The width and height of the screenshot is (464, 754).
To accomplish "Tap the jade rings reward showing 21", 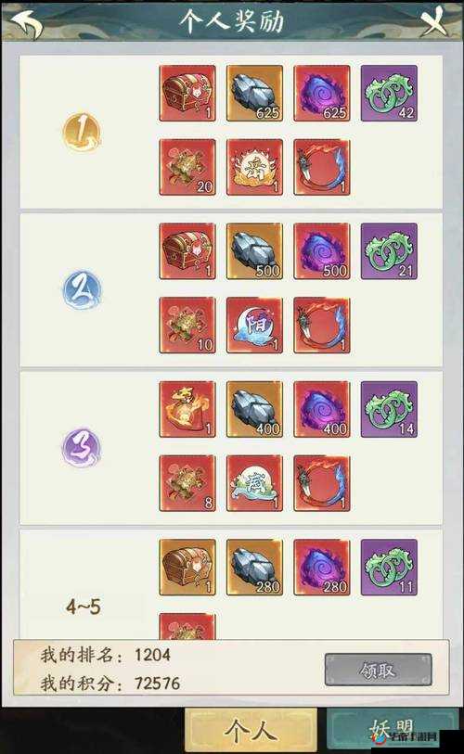I will tap(389, 251).
